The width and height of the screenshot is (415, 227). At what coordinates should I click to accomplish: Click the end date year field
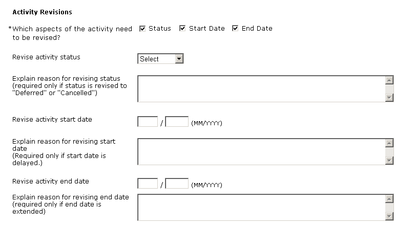tap(177, 183)
